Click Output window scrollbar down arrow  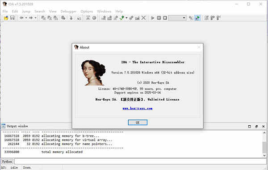click(264, 155)
